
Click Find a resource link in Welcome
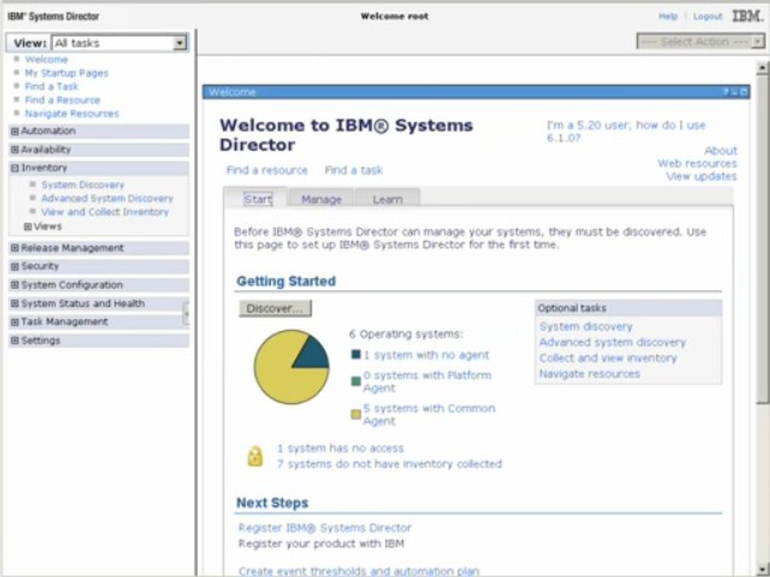pos(266,170)
